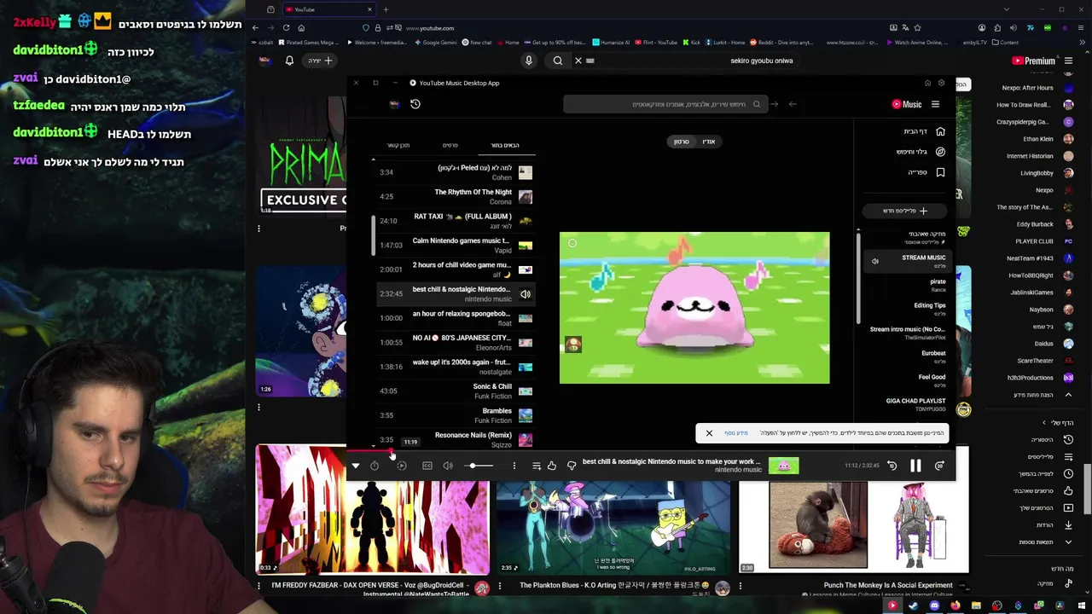The image size is (1092, 614).
Task: Open Ethan Klein subscription in YouTube sidebar
Action: click(x=1048, y=139)
